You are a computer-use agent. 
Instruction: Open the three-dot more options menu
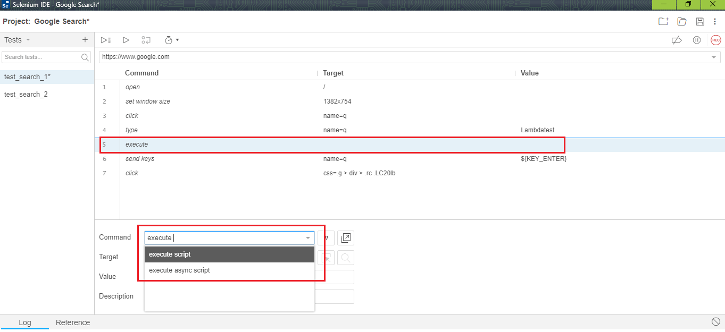715,21
